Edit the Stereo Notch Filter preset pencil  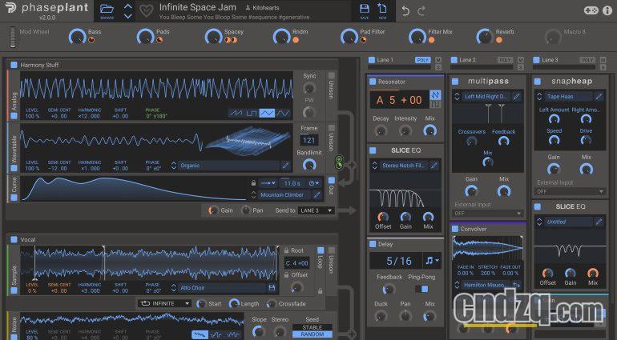(x=434, y=166)
